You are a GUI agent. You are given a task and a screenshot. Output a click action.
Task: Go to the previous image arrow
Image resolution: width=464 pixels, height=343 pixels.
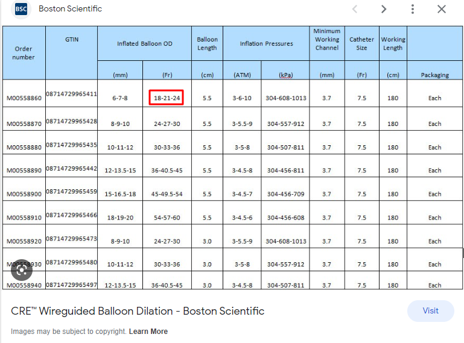(355, 9)
